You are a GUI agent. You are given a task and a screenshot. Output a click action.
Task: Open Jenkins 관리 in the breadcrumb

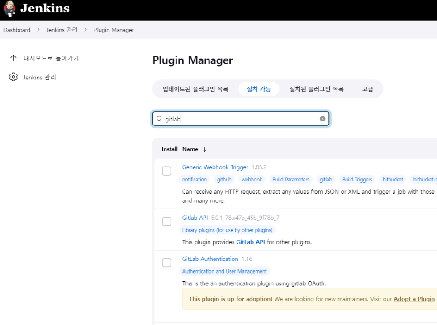(62, 30)
